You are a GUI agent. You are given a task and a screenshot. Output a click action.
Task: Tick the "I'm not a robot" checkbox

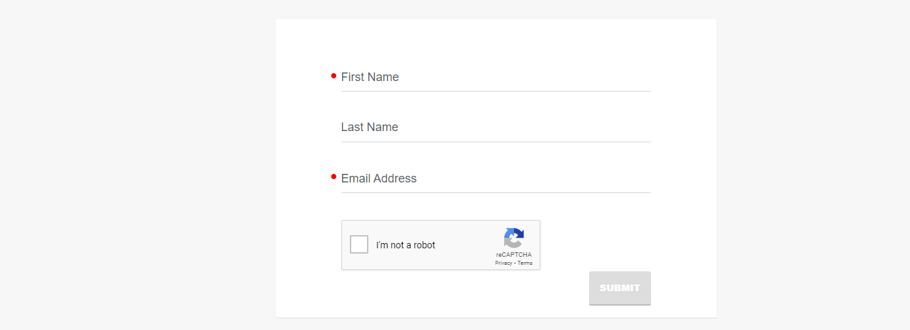tap(359, 244)
